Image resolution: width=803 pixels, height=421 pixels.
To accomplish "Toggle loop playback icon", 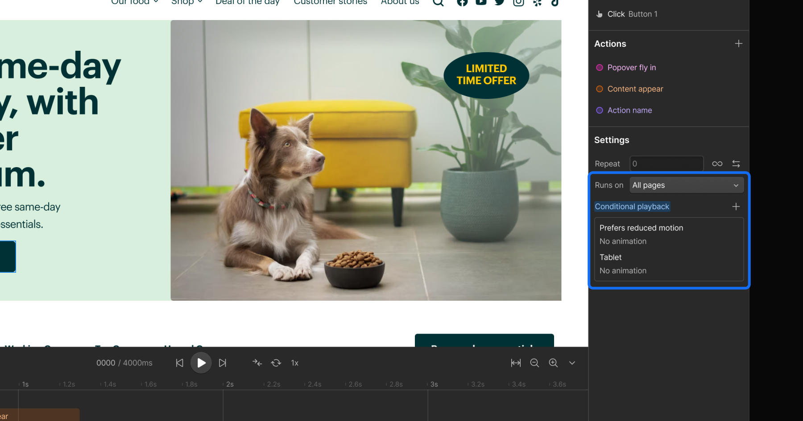I will pos(276,363).
